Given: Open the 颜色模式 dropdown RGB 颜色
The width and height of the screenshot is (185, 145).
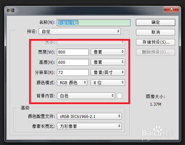Looking at the screenshot, I should point(72,83).
